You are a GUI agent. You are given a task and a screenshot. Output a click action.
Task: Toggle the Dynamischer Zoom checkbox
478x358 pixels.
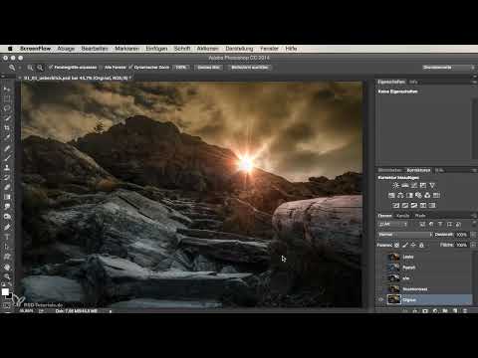130,68
